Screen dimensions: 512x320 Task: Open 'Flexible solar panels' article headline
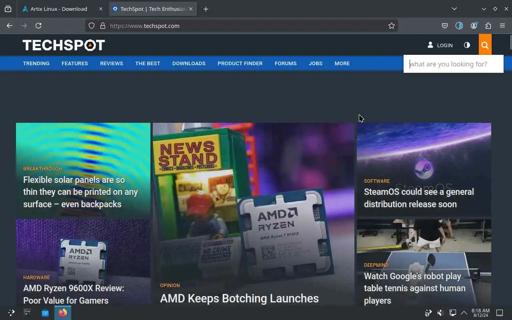pyautogui.click(x=80, y=192)
